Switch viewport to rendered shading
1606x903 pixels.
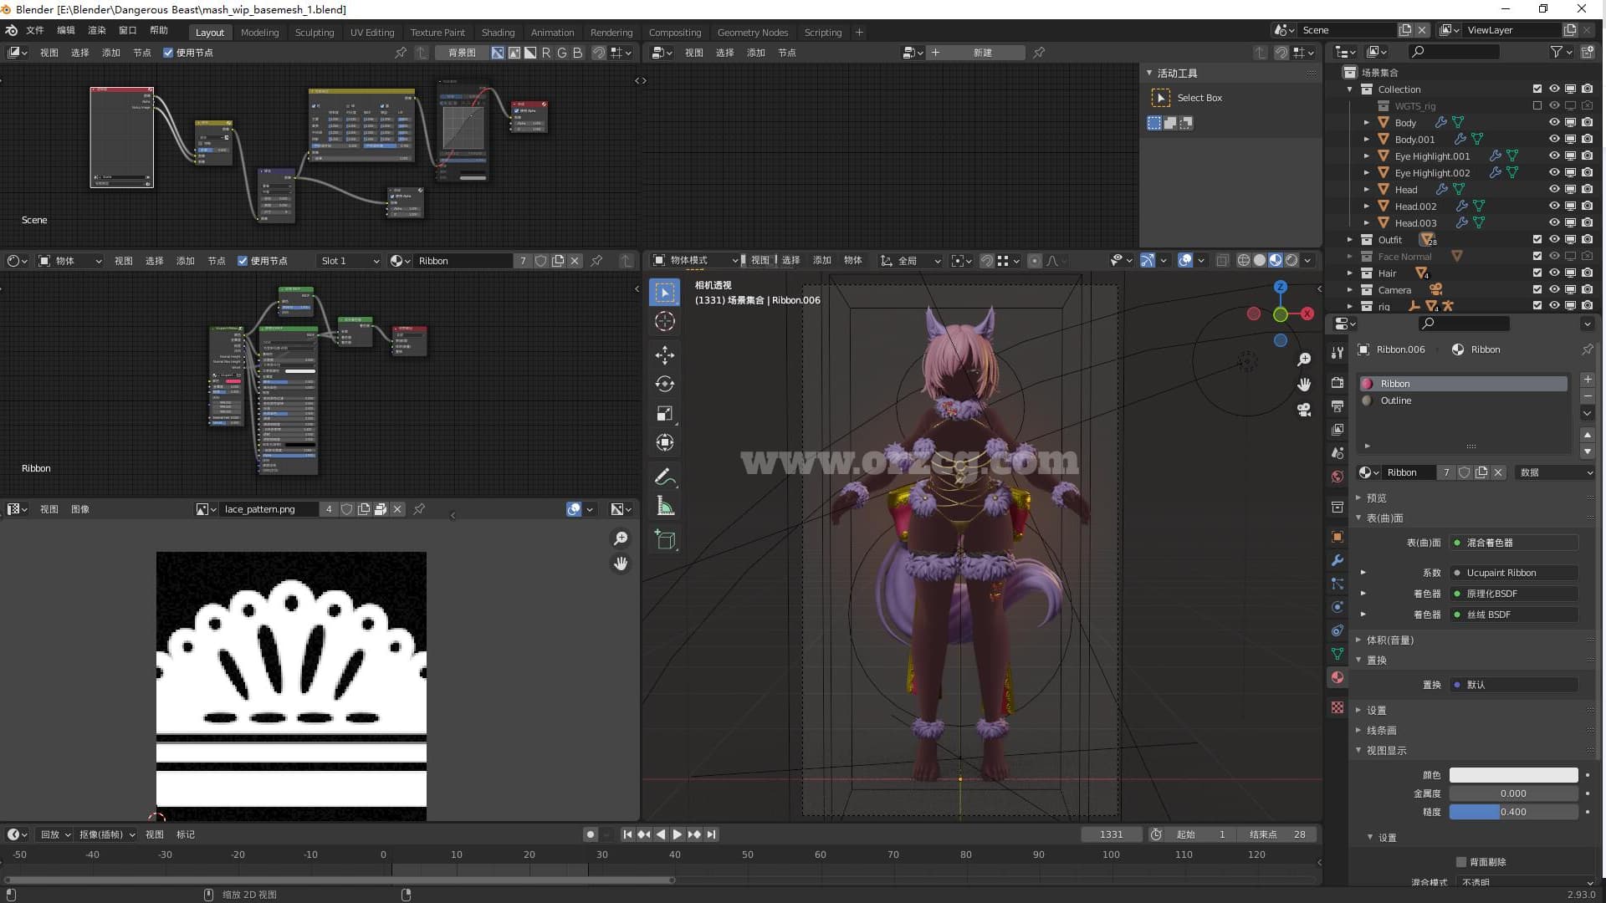pyautogui.click(x=1291, y=261)
